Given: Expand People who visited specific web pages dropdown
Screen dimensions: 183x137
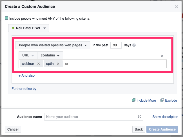Looking at the screenshot, I should coord(53,45).
